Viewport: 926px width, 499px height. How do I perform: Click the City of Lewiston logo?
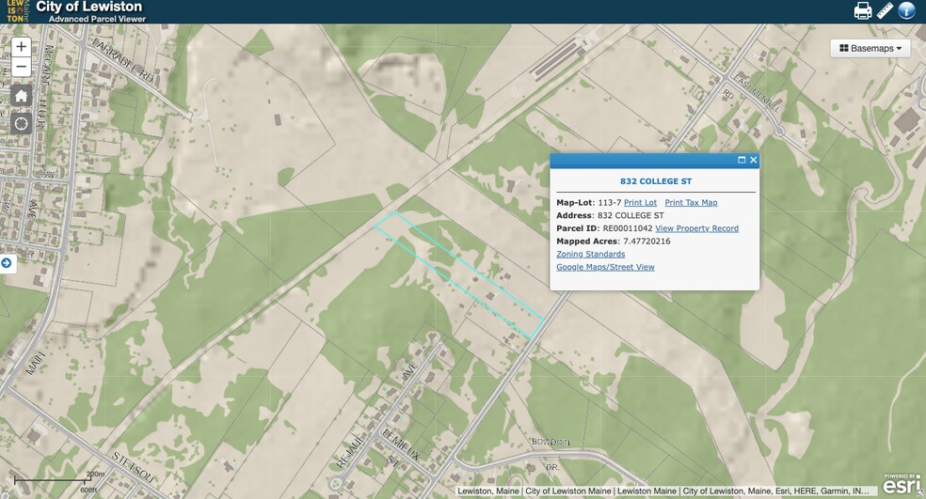pos(17,11)
